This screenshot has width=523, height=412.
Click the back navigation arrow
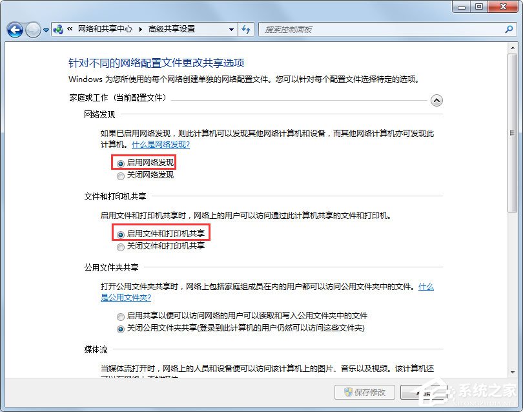14,30
